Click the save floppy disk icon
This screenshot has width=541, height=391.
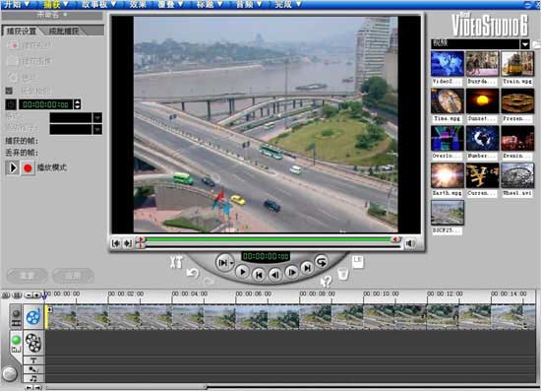coord(358,261)
